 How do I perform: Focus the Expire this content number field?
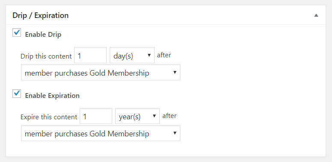tap(96, 116)
